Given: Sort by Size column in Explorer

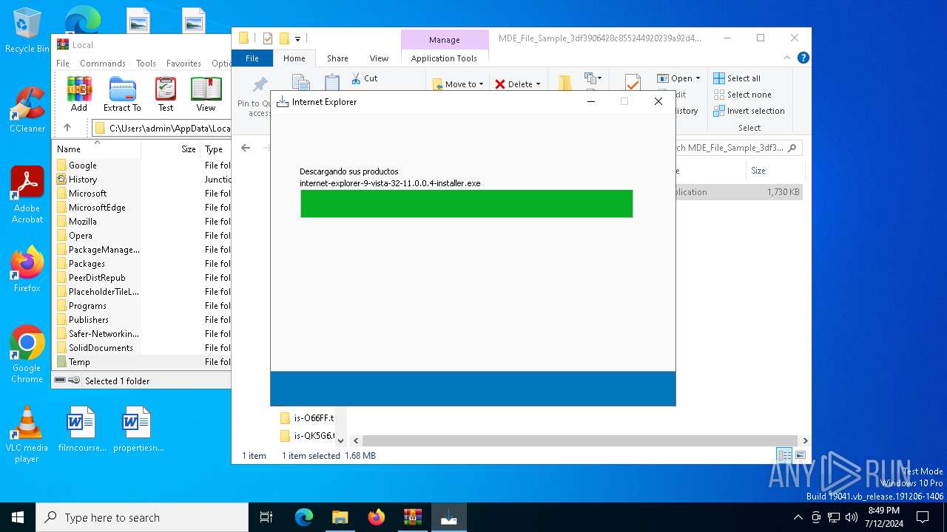Looking at the screenshot, I should (x=775, y=171).
